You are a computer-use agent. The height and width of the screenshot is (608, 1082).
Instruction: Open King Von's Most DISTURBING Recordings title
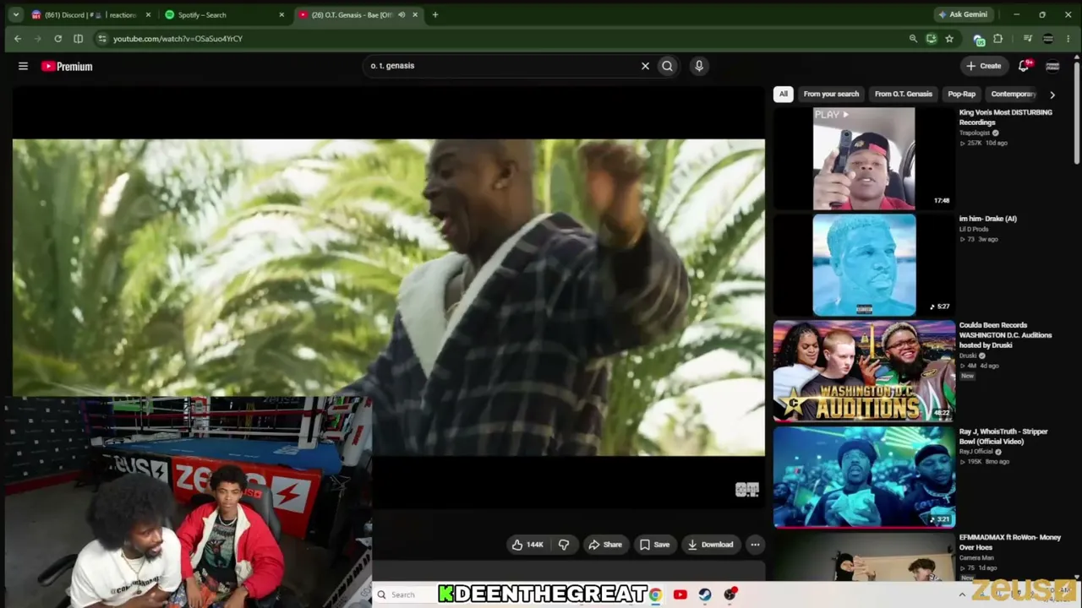click(1005, 117)
